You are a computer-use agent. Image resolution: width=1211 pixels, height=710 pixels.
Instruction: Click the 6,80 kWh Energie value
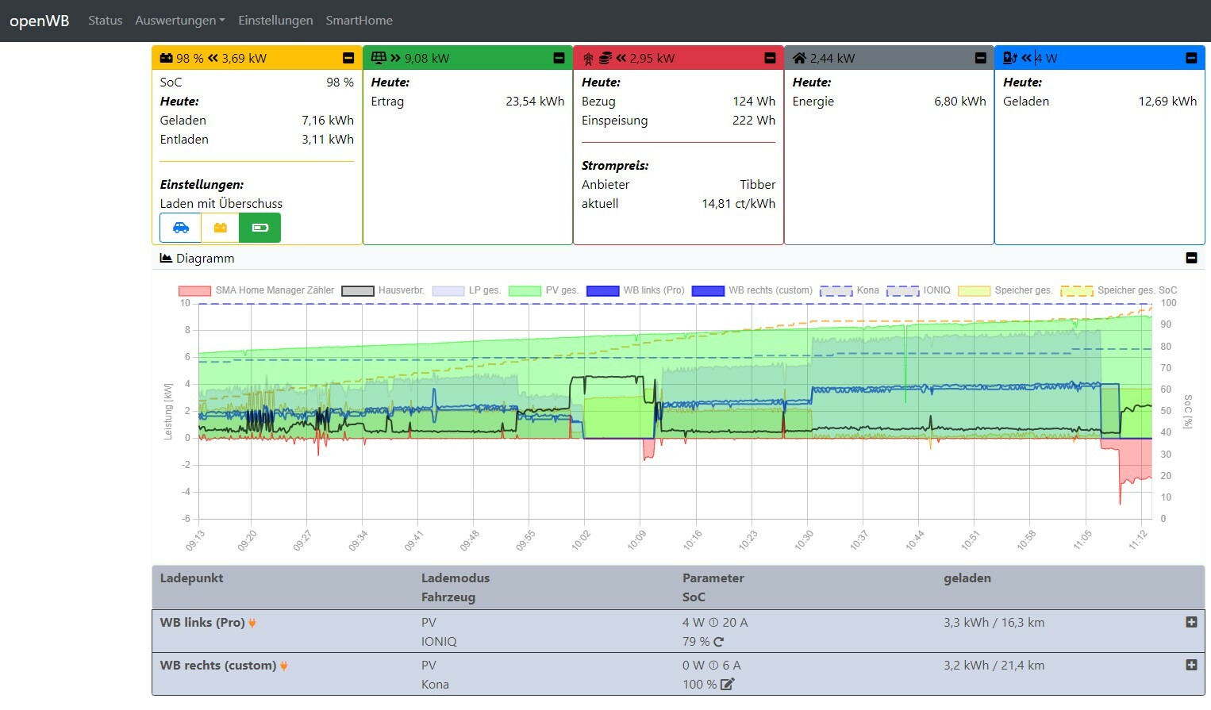click(x=960, y=102)
